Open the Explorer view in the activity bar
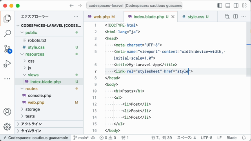Screen dimensions: 251x141 7,18
